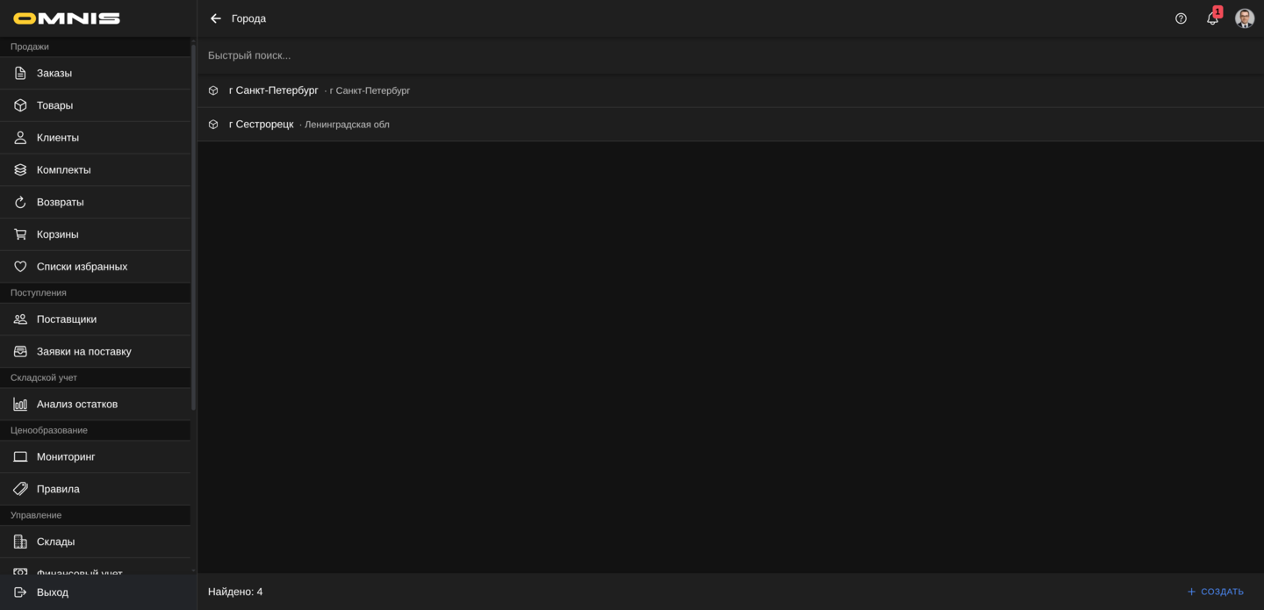Go to the Комплекты section
Screen dimensions: 1264x610
(63, 170)
